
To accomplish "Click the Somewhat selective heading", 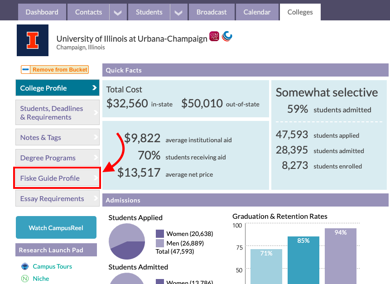I will (x=327, y=92).
